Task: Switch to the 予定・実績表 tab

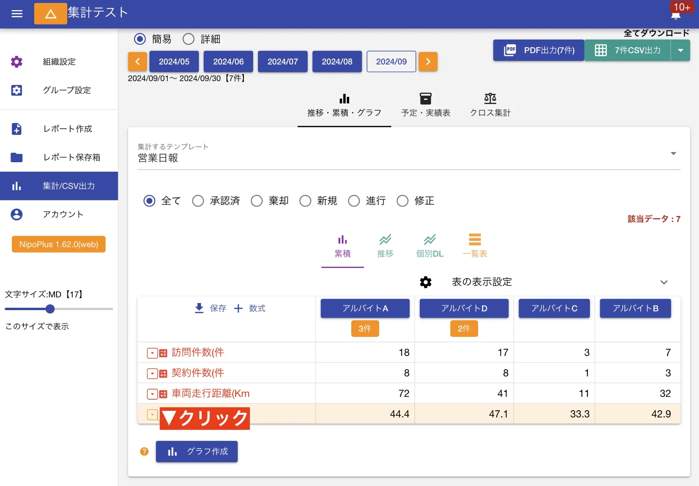Action: [426, 104]
